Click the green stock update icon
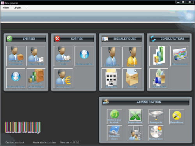 114,116
